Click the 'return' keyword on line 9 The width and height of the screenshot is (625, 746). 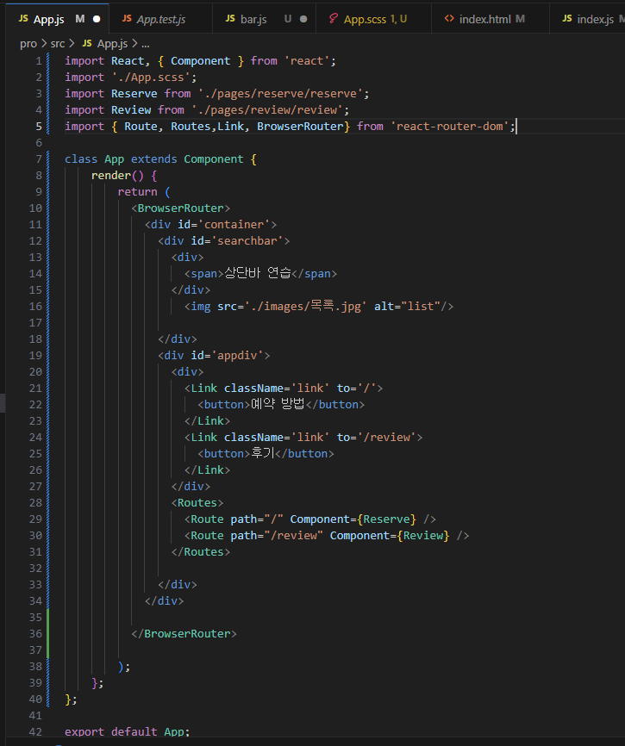pos(138,192)
